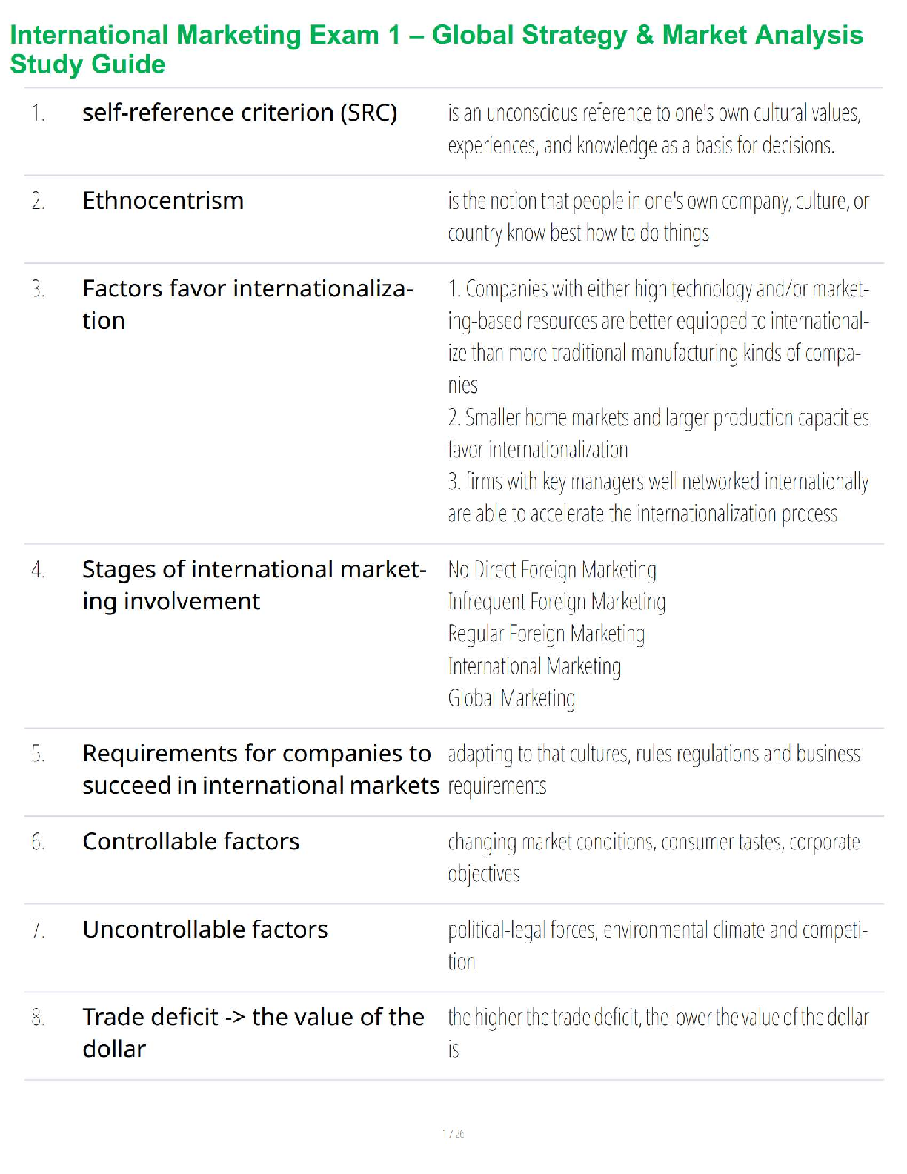Screen dimensions: 907x1174
Task: Click the definition starting "changing market conditions"
Action: click(654, 858)
